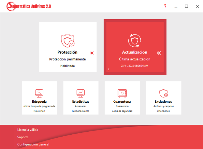Viewport: 203px width, 149px height.
Task: Click the 'Habilitada' status text
Action: 68,66
